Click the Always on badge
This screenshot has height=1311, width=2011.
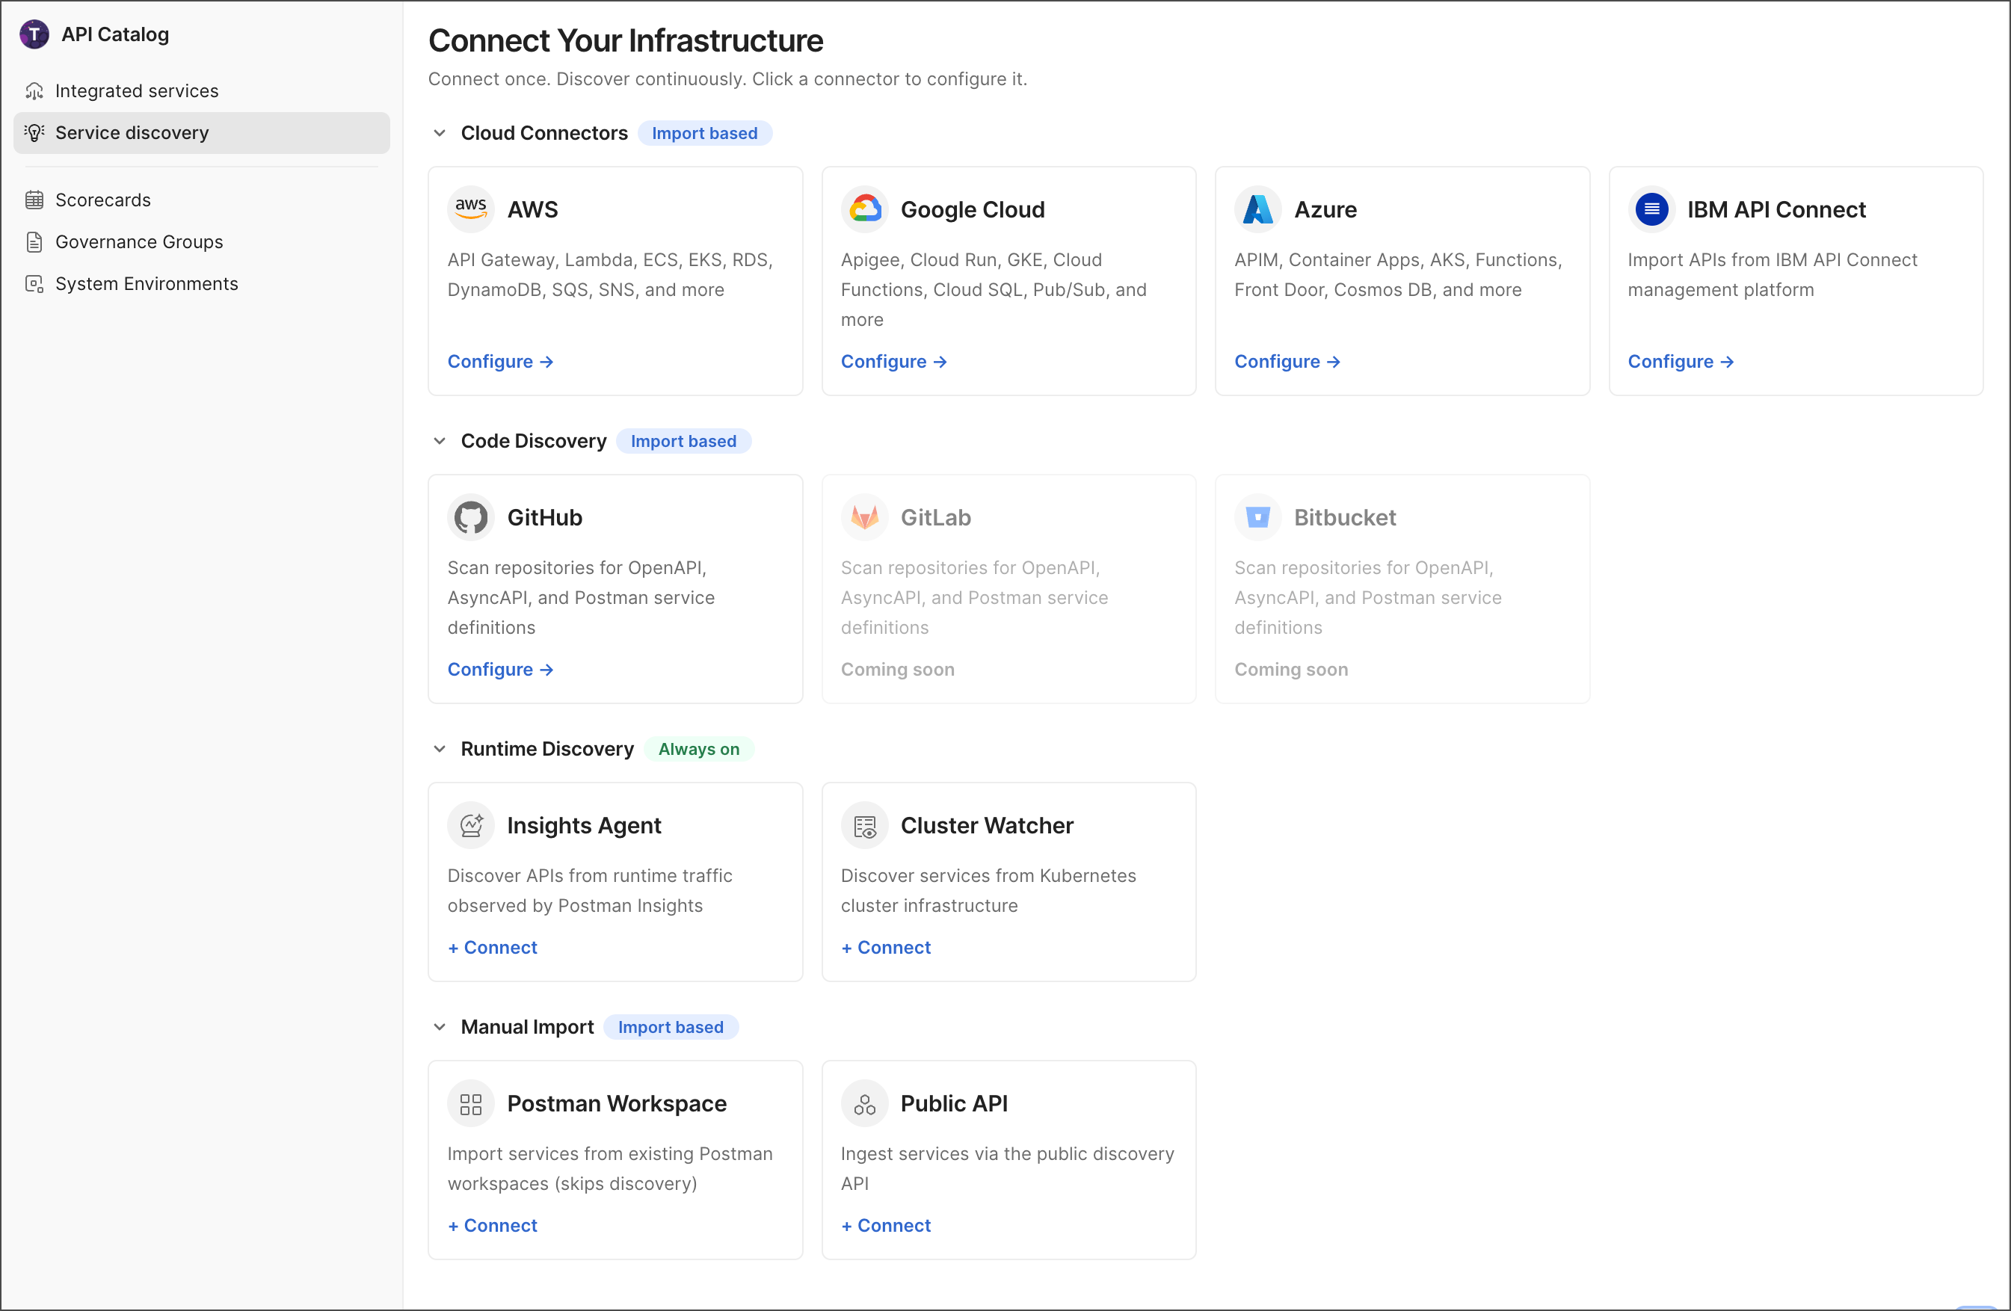(699, 749)
